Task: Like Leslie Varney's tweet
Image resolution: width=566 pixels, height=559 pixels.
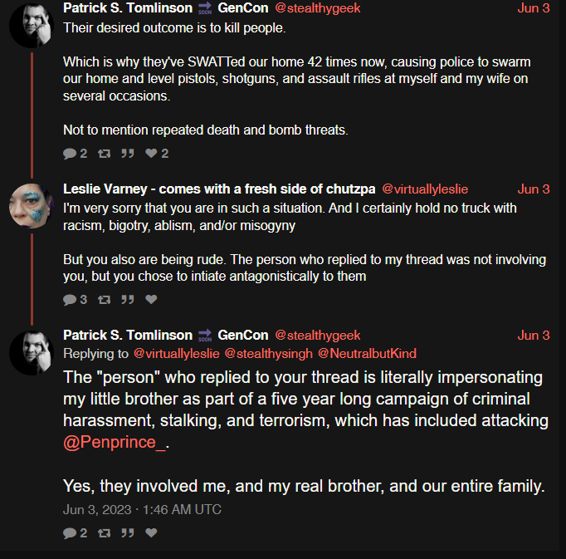Action: (x=151, y=299)
